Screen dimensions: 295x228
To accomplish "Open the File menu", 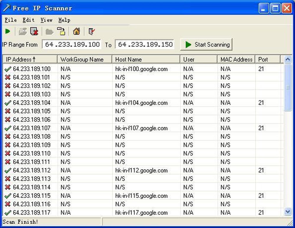I will pos(10,20).
